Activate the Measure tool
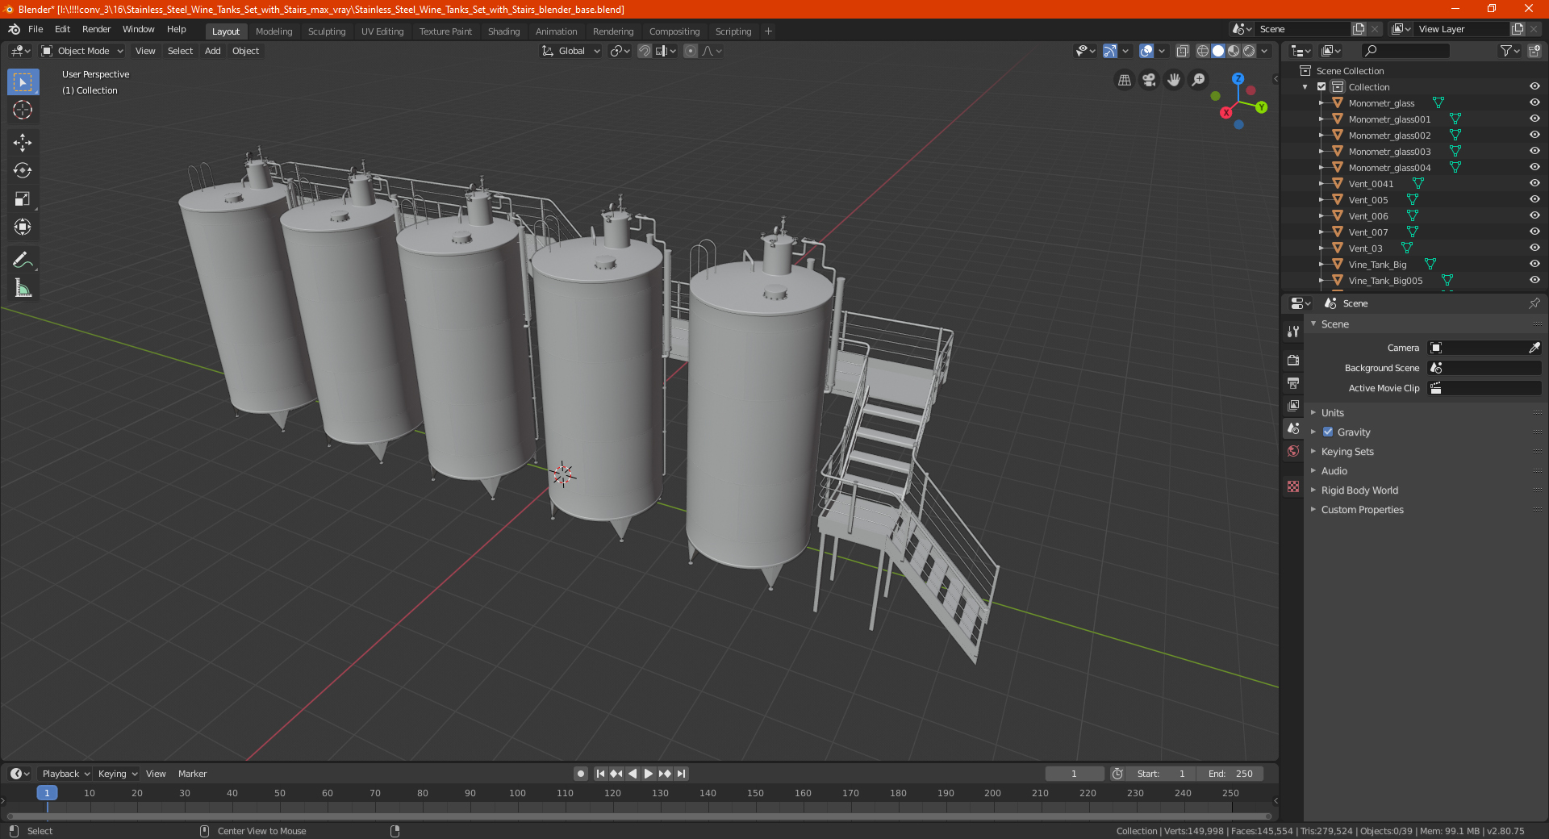 [23, 288]
